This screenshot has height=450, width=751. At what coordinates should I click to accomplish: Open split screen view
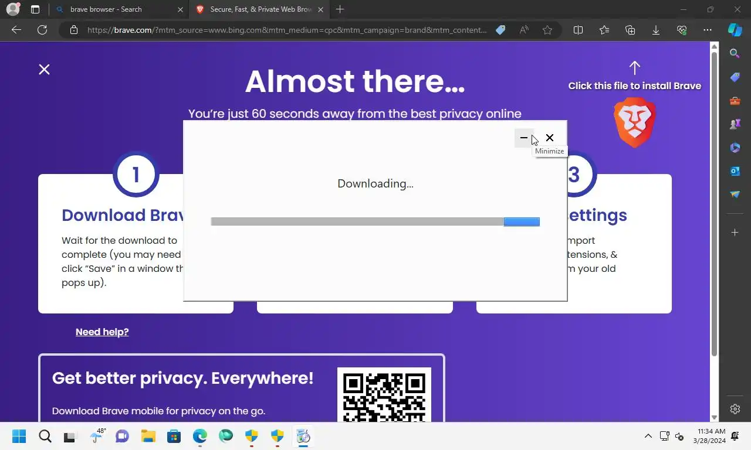pyautogui.click(x=578, y=30)
